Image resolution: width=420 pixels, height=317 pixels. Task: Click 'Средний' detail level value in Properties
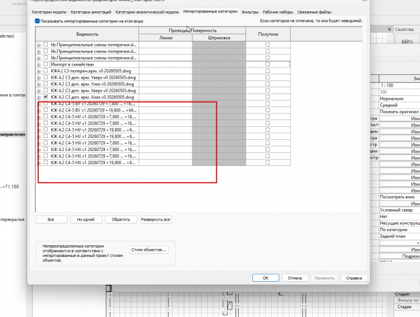point(388,105)
